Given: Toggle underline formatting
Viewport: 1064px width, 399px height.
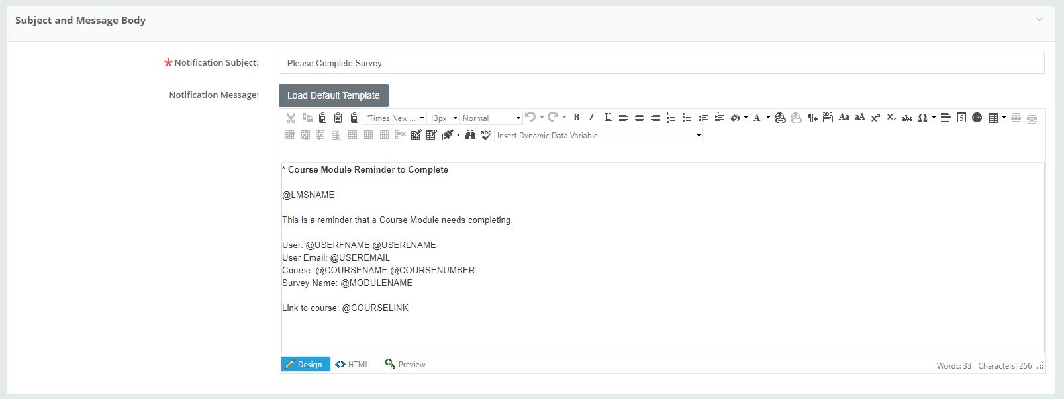Looking at the screenshot, I should click(608, 118).
